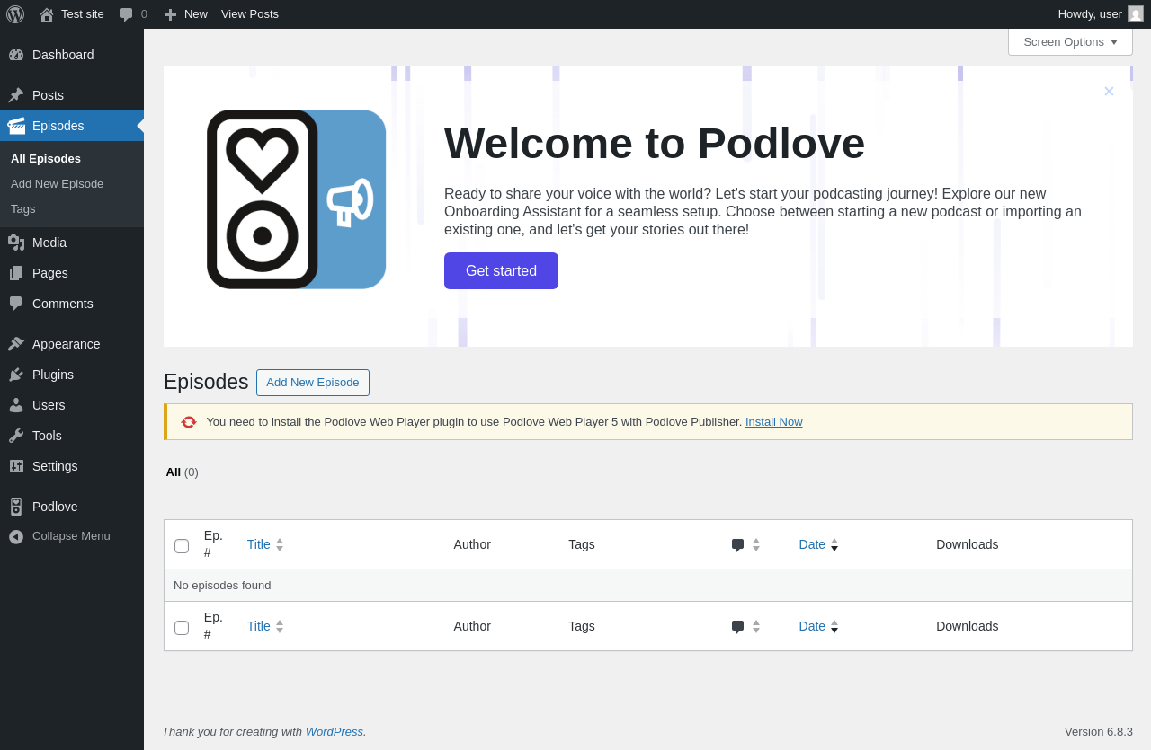
Task: Click the Test site name link
Action: point(83,14)
